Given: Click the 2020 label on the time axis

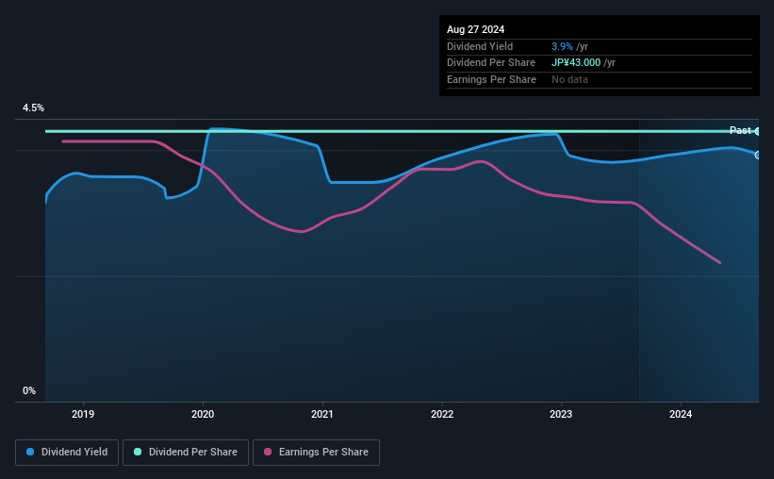Looking at the screenshot, I should (x=203, y=414).
